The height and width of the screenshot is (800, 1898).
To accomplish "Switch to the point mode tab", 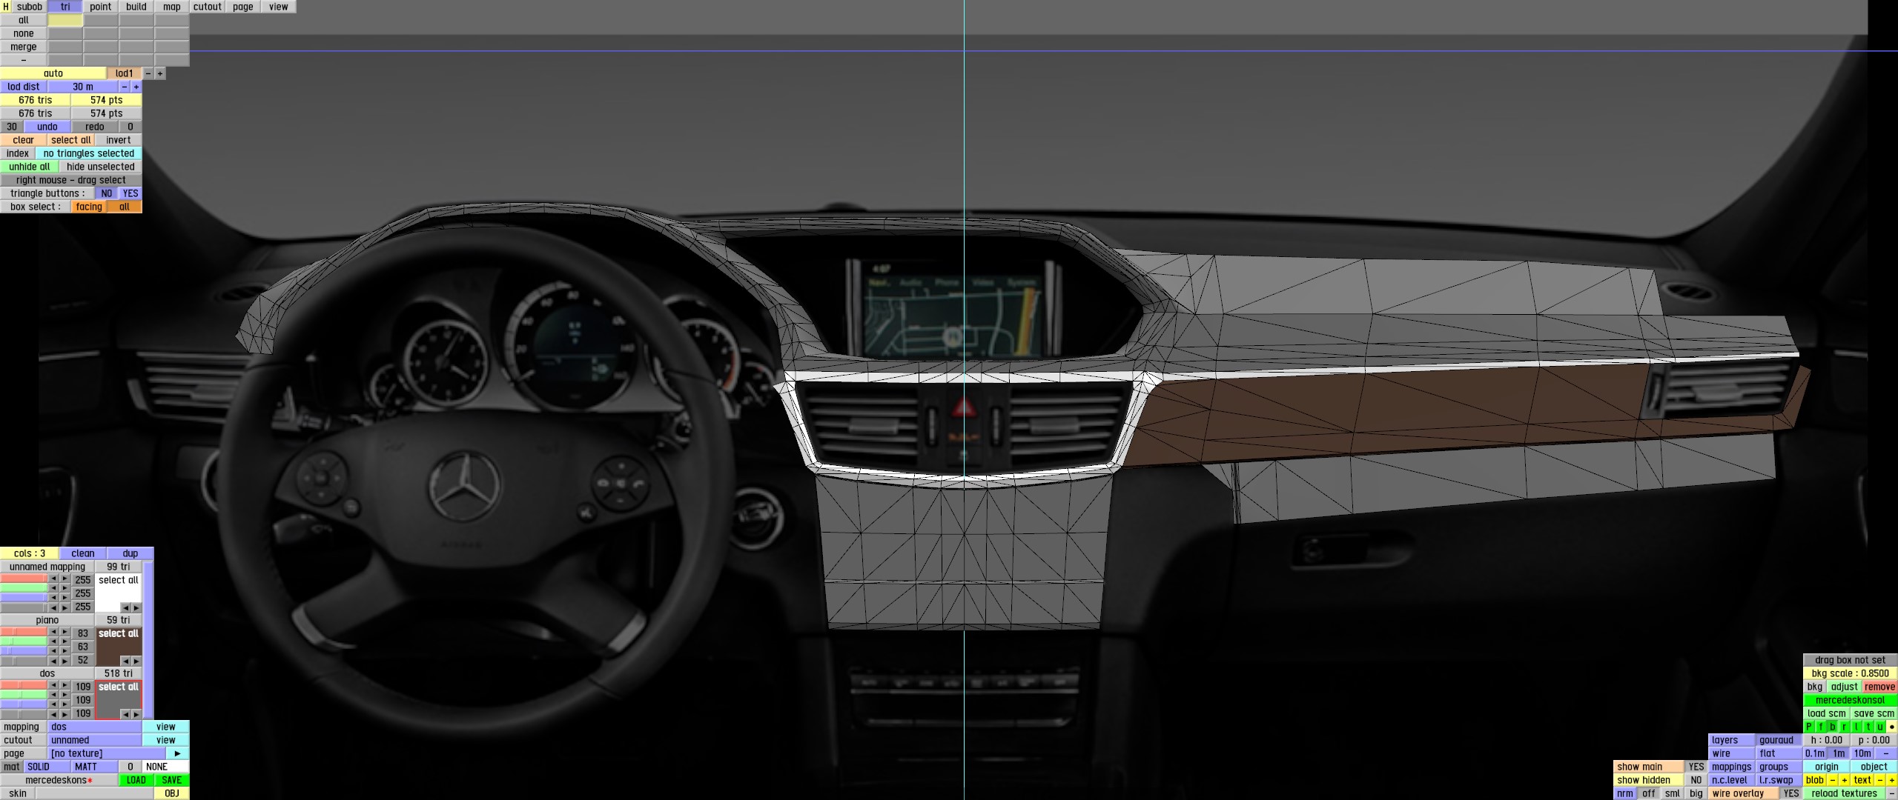I will coord(101,7).
